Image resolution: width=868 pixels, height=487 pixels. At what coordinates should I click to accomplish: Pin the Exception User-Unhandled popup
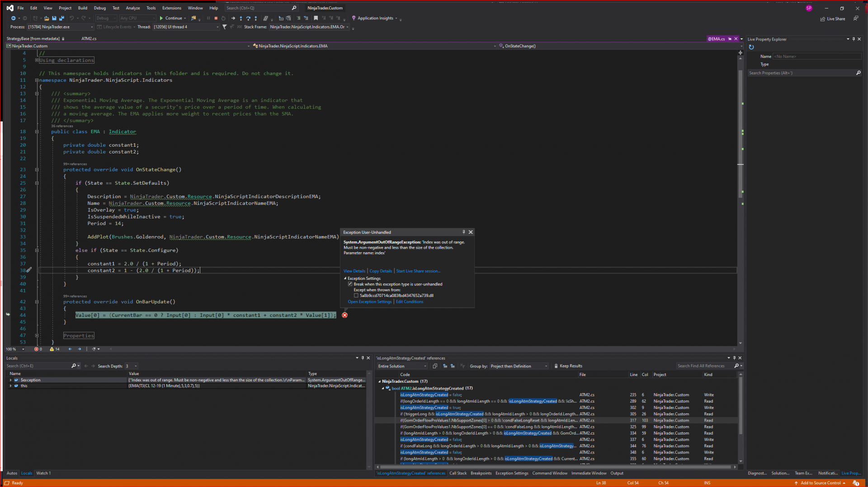463,232
